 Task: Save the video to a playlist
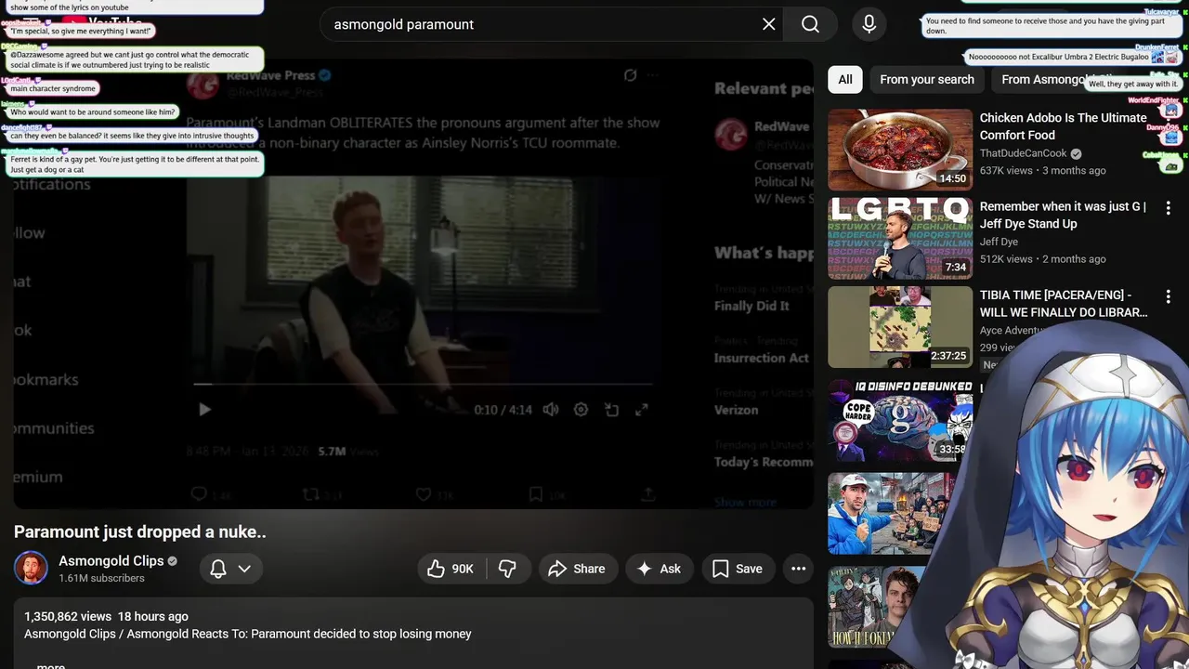point(738,569)
